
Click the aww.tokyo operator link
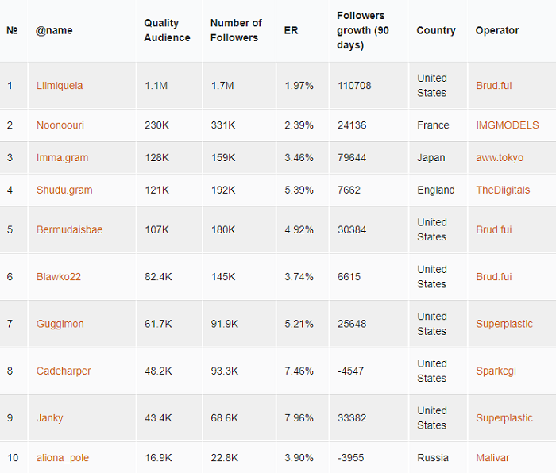500,157
